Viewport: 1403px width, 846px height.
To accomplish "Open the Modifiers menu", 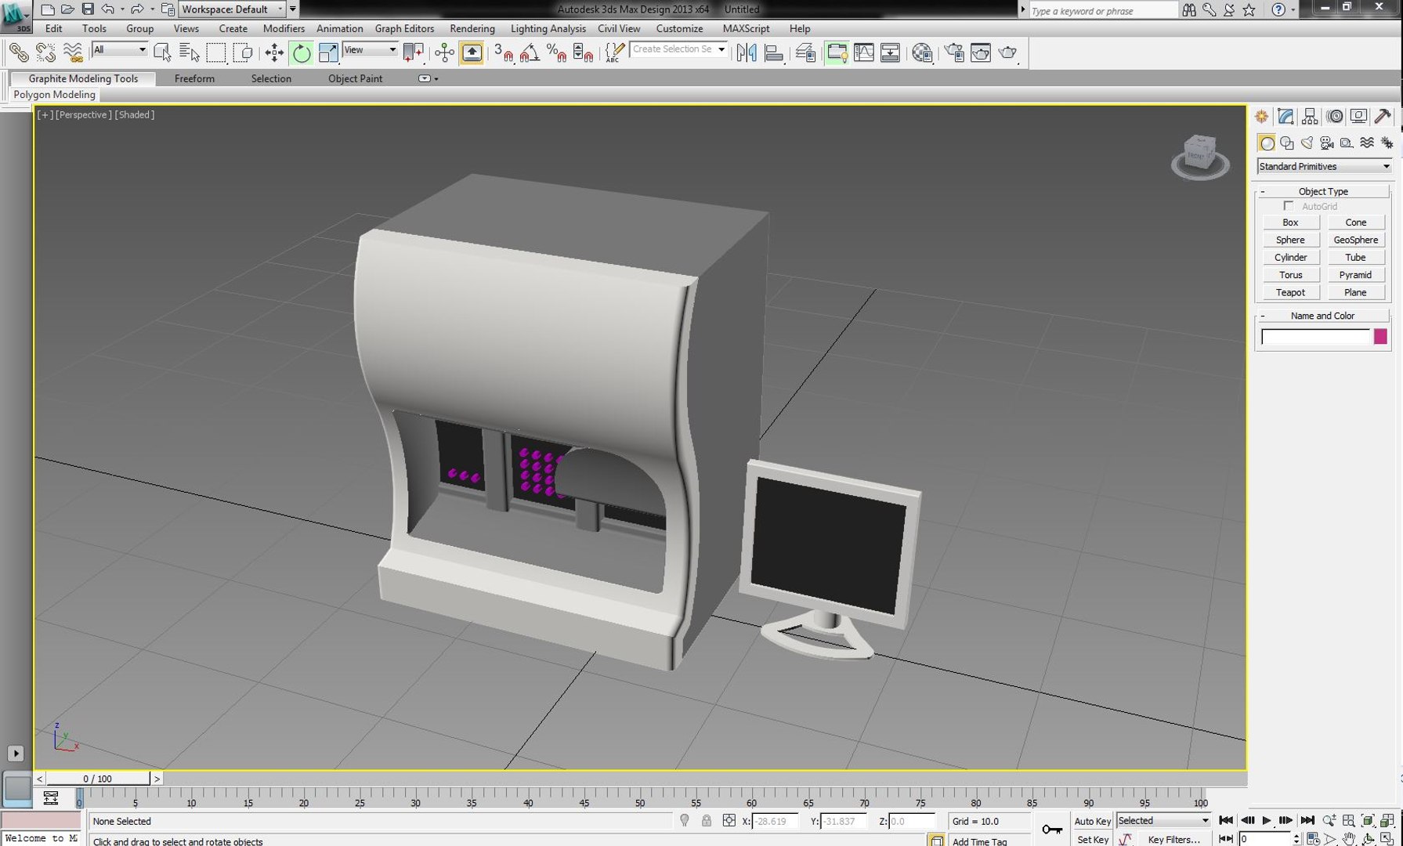I will 284,28.
